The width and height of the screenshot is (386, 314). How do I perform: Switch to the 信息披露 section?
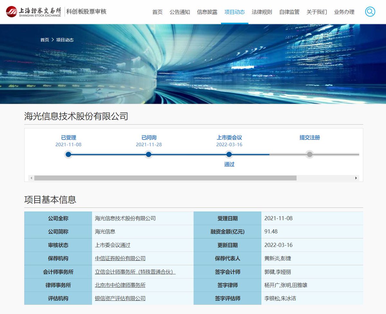tap(207, 12)
